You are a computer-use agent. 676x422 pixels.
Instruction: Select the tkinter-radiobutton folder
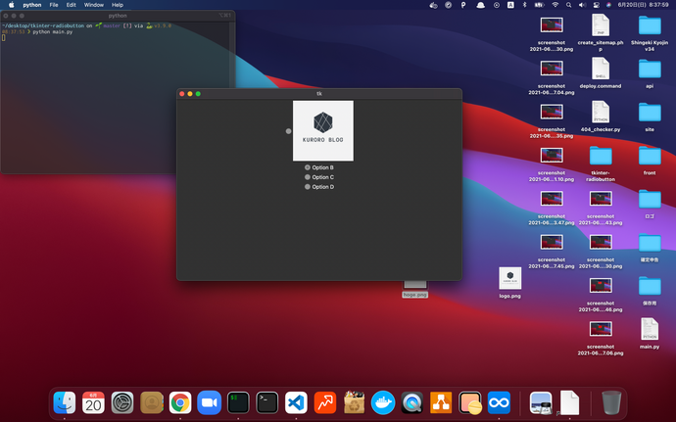coord(601,164)
